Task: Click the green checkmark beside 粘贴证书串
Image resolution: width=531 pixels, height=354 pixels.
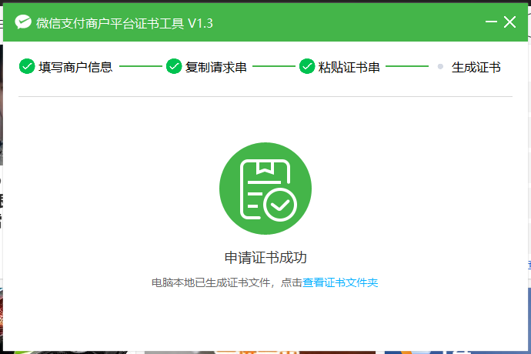Action: pyautogui.click(x=307, y=67)
